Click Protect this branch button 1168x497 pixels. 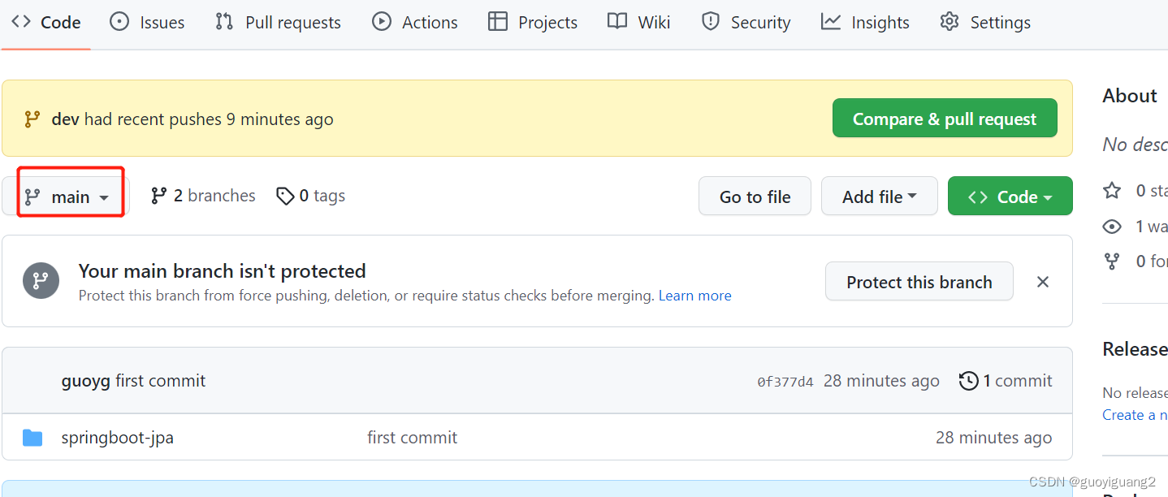(919, 282)
